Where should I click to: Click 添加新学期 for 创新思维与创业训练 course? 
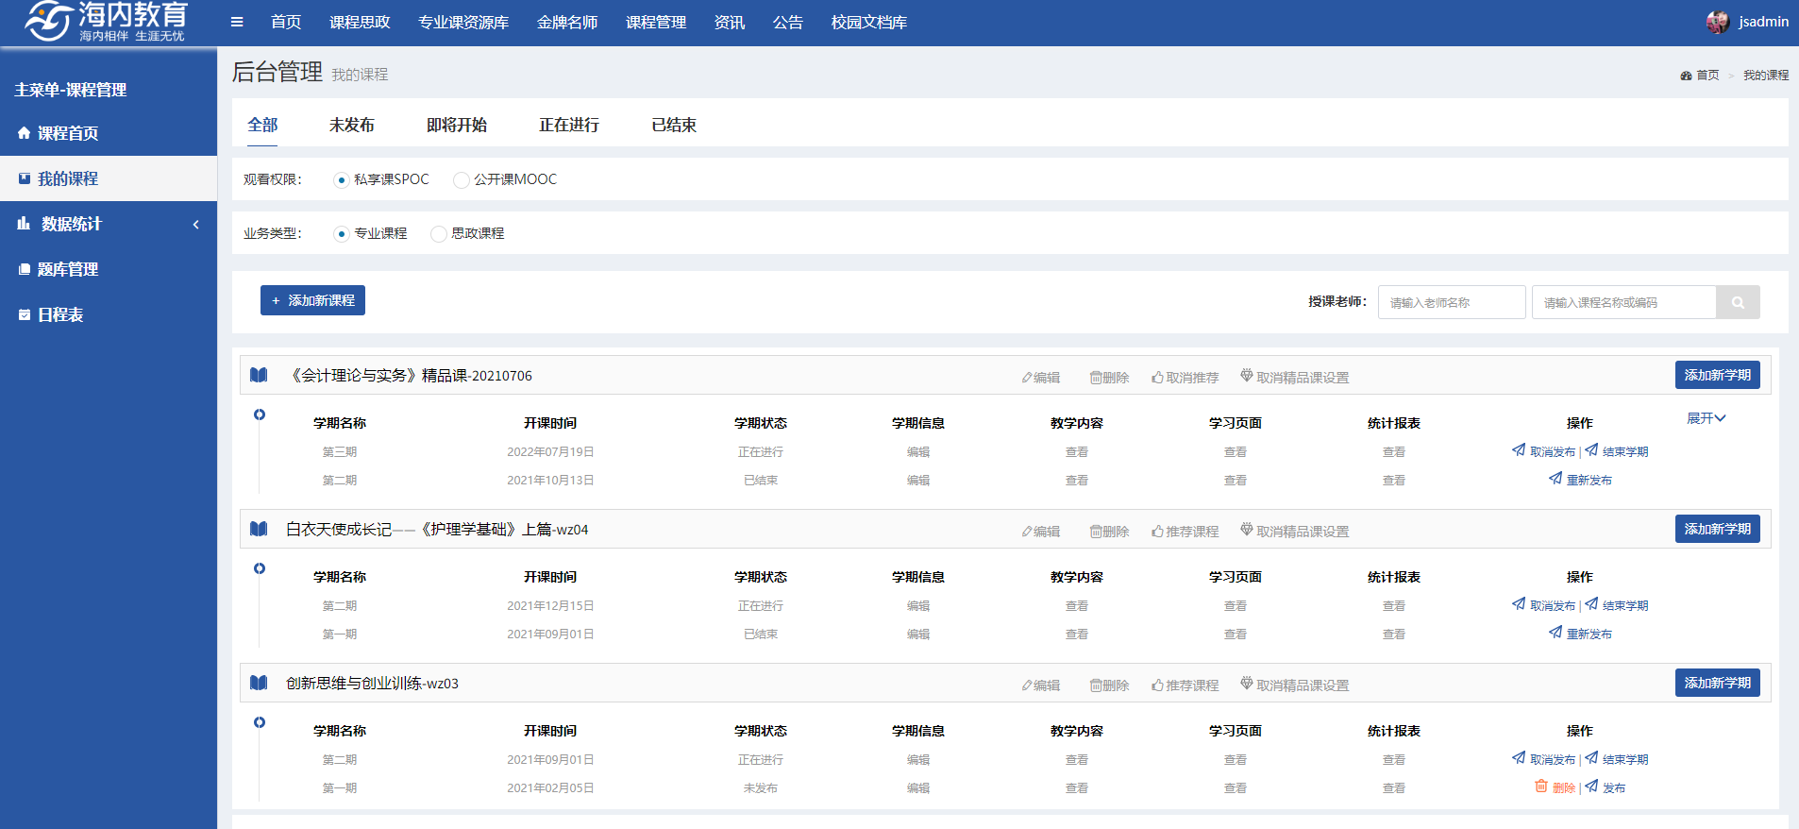(1717, 683)
